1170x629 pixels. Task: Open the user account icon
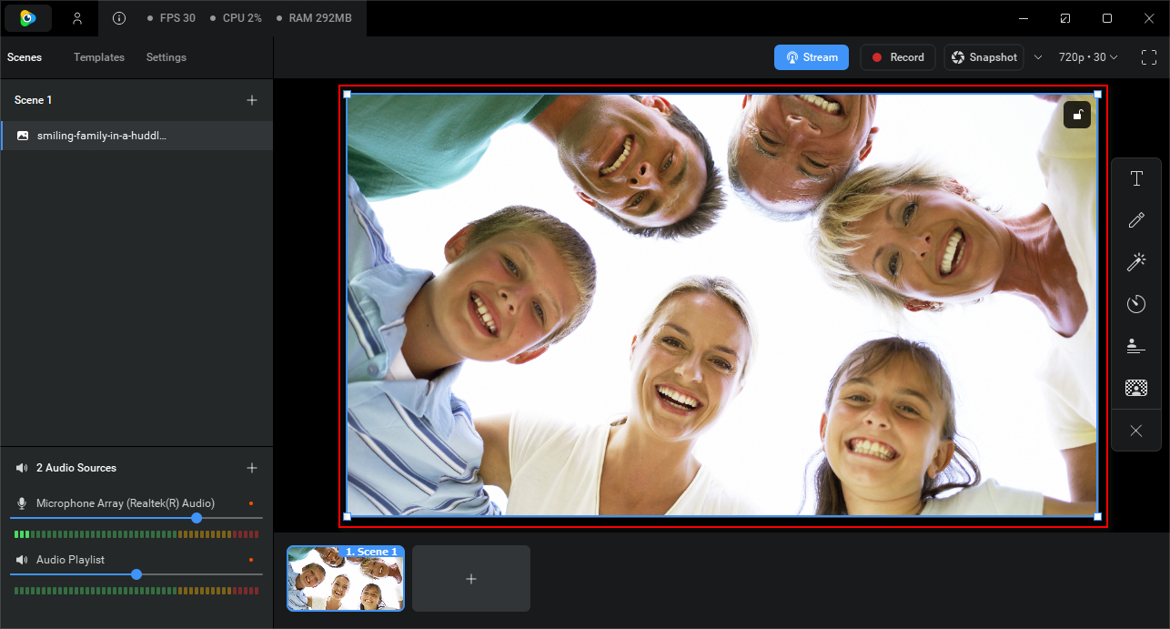[x=77, y=18]
